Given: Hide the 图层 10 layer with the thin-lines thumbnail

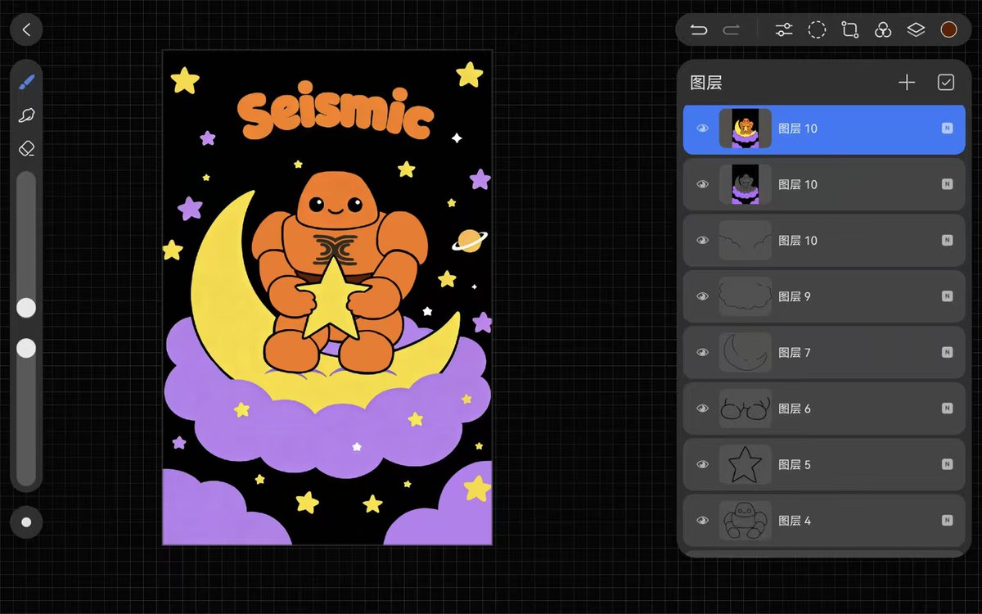Looking at the screenshot, I should [x=702, y=241].
